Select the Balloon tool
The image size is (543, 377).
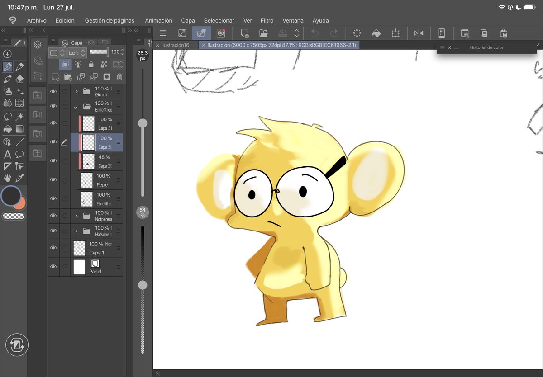tap(19, 154)
